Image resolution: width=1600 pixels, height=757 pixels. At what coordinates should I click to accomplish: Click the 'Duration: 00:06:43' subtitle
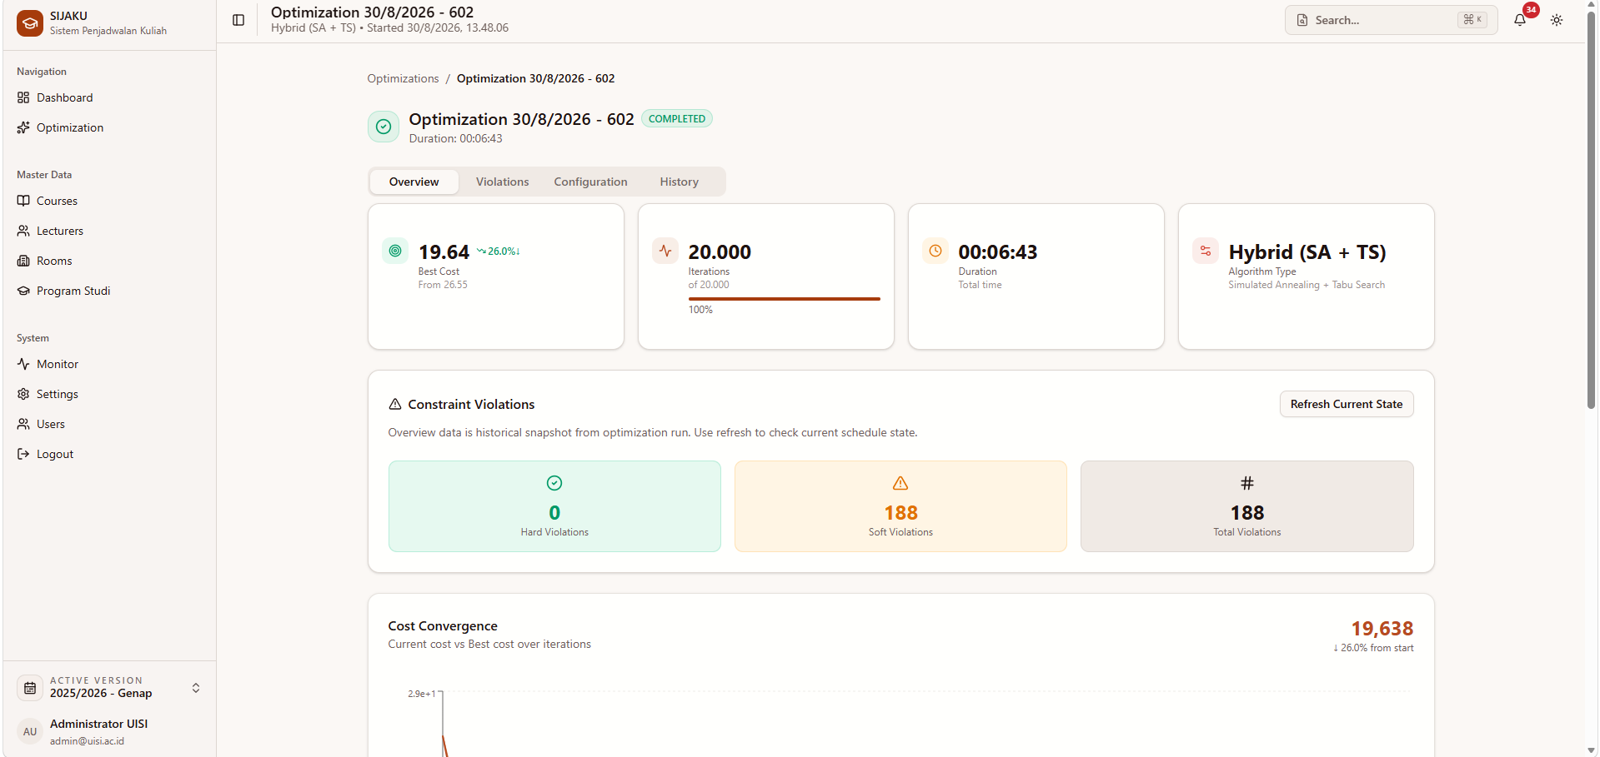click(455, 139)
